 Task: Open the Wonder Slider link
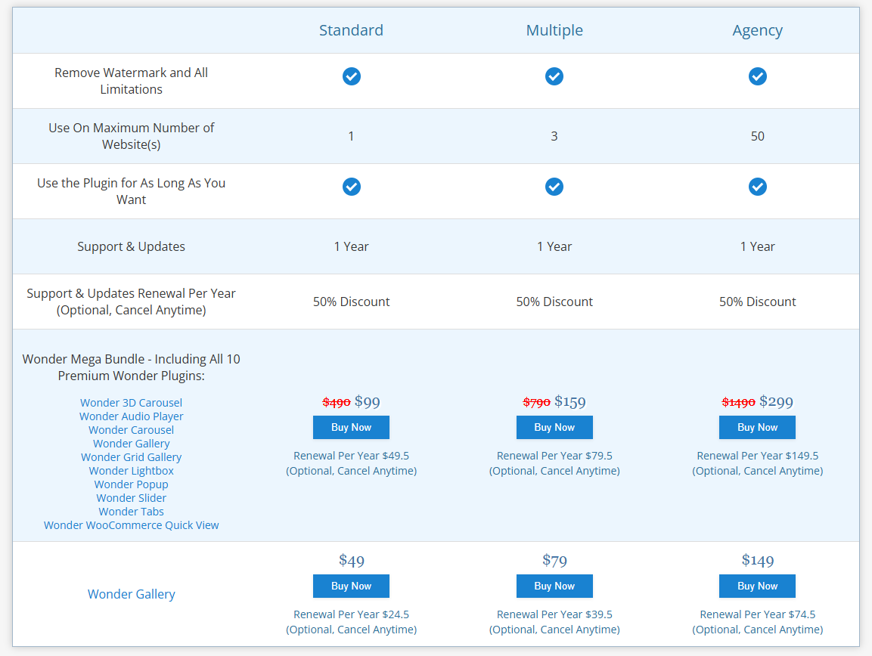(132, 498)
